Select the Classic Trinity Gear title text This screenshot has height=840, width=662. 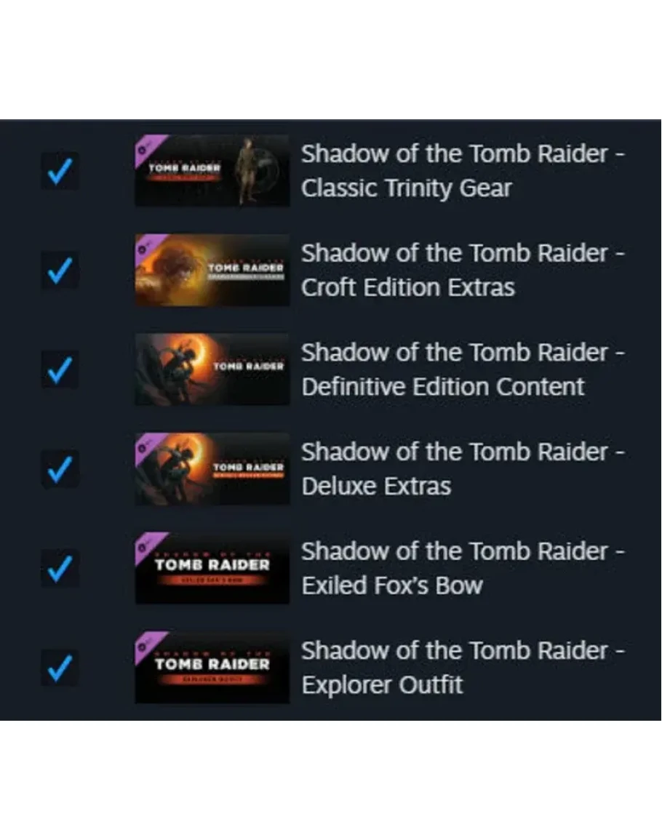tap(463, 171)
